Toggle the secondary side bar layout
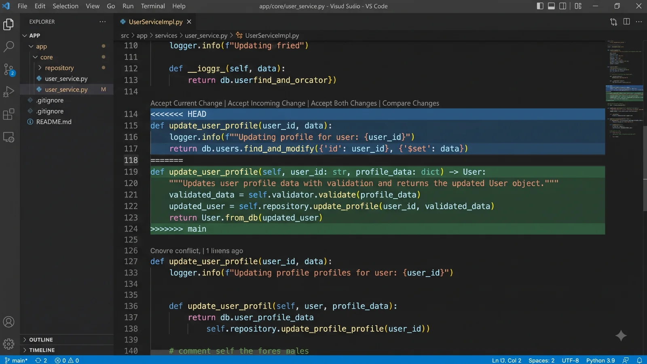This screenshot has height=364, width=647. (562, 6)
